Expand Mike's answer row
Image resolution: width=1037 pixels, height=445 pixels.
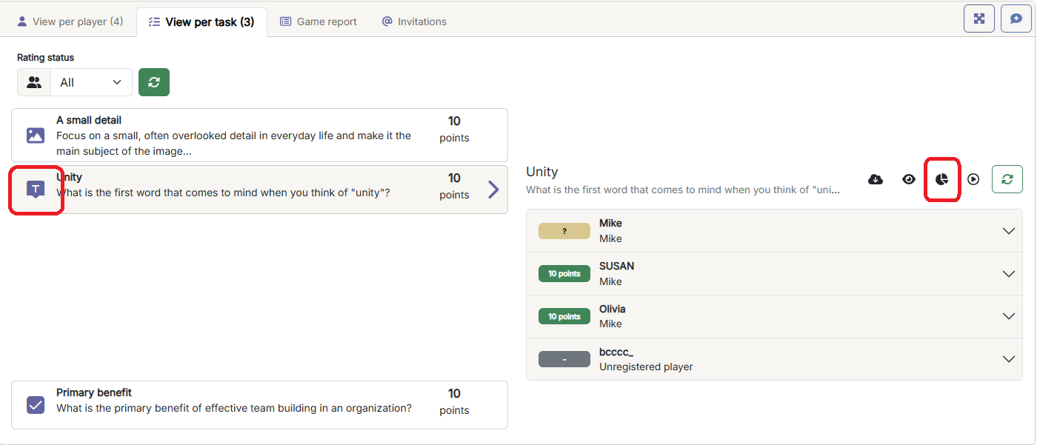(1008, 231)
